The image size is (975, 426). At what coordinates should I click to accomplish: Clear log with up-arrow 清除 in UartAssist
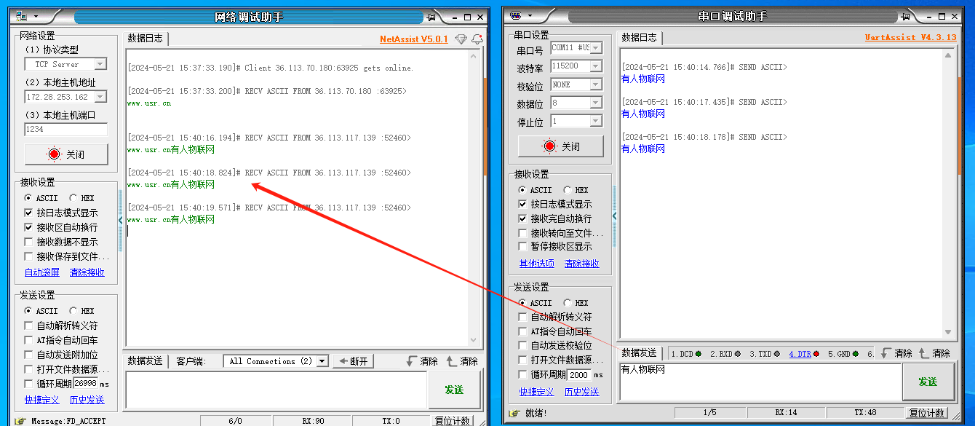[x=934, y=353]
